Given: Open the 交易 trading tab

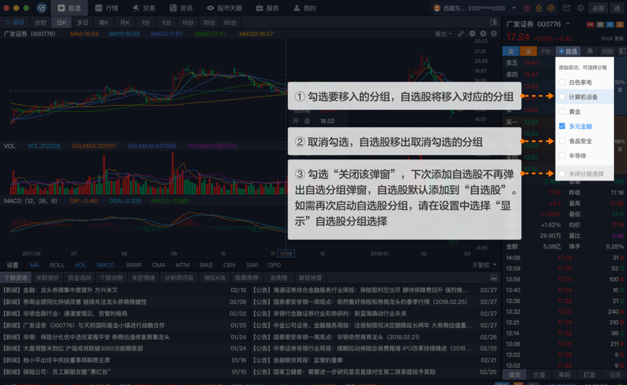Looking at the screenshot, I should [x=144, y=8].
